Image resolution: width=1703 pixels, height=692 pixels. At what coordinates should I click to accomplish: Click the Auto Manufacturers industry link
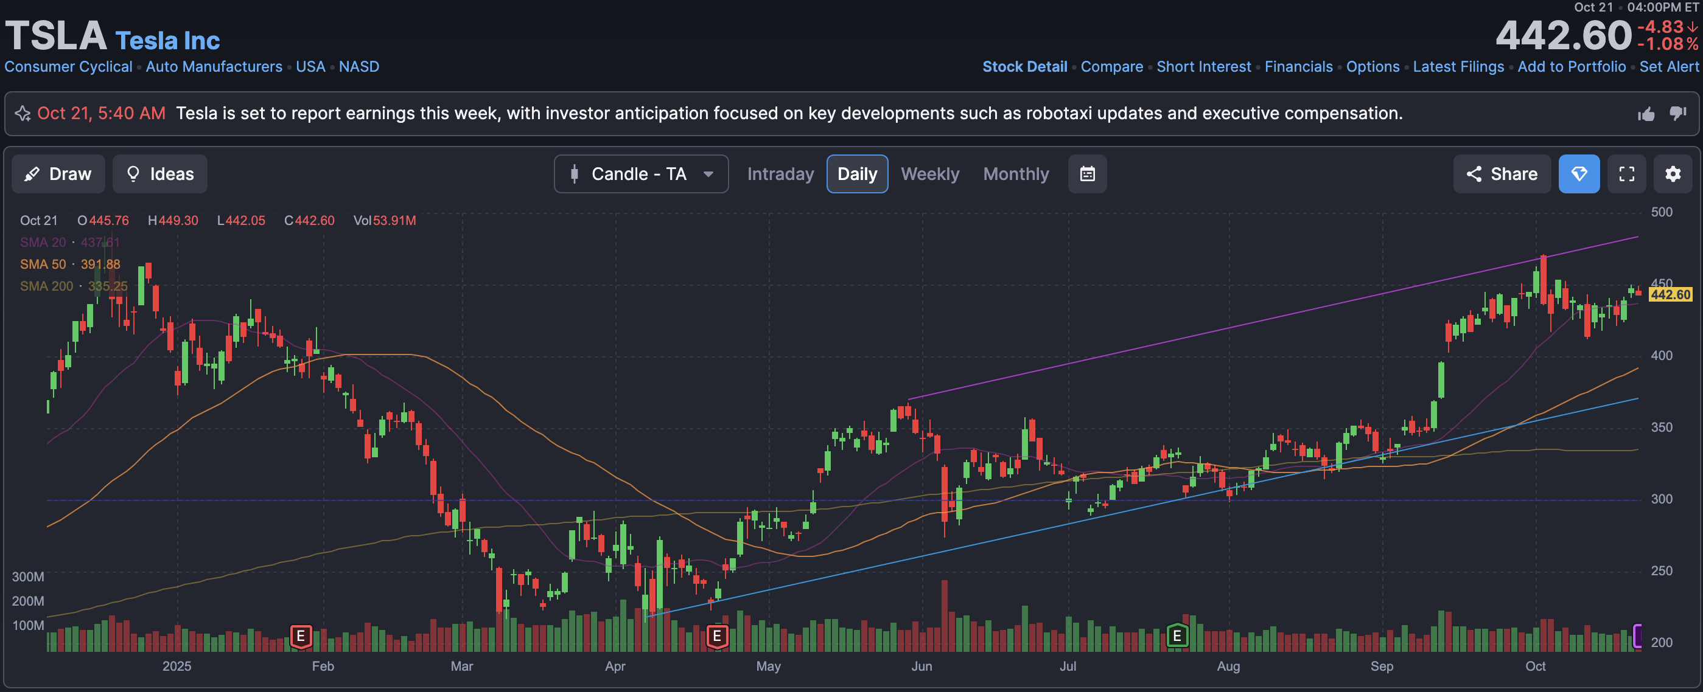[214, 67]
